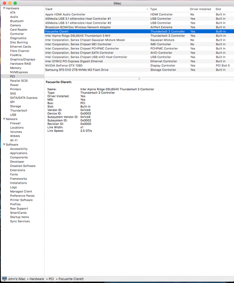Viewport: 234px width, 283px height.
Task: Collapse the Software section triangle
Action: click(4, 145)
